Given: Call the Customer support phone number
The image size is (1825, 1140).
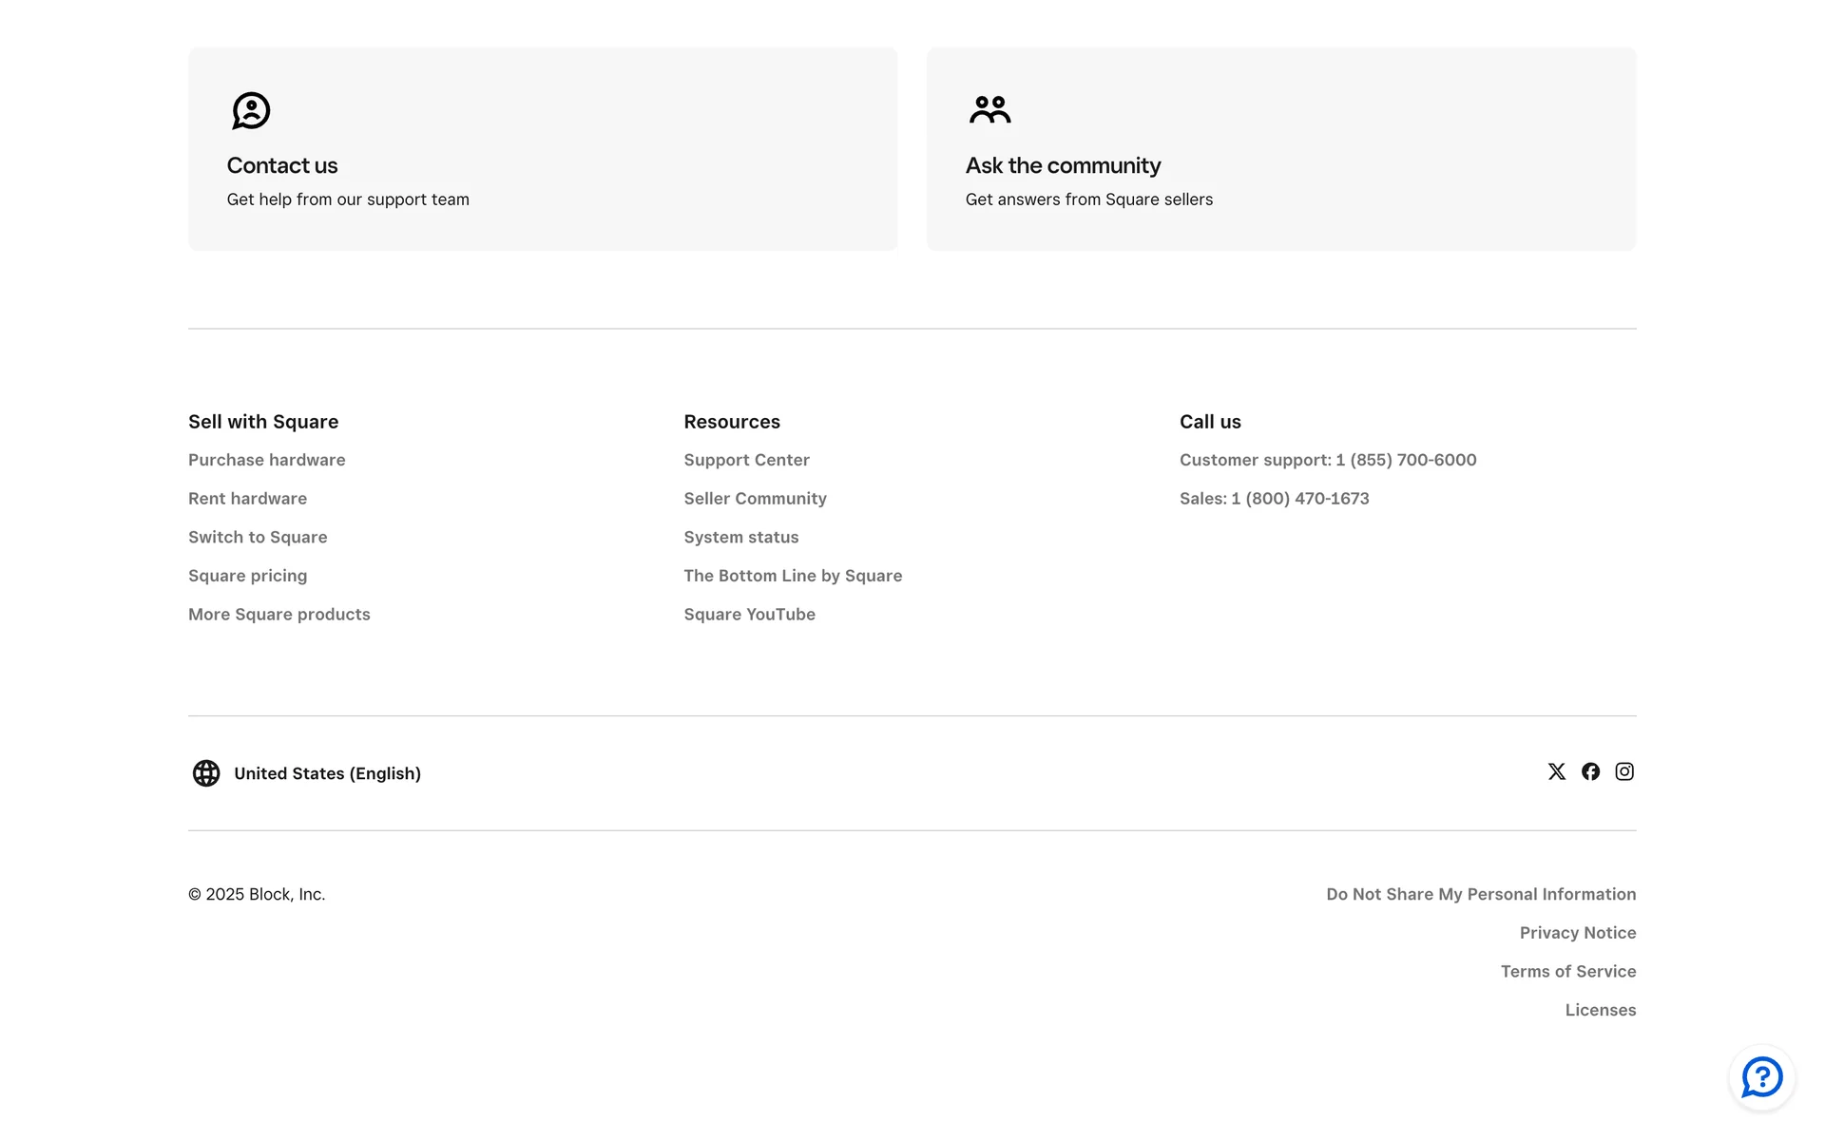Looking at the screenshot, I should 1328,460.
